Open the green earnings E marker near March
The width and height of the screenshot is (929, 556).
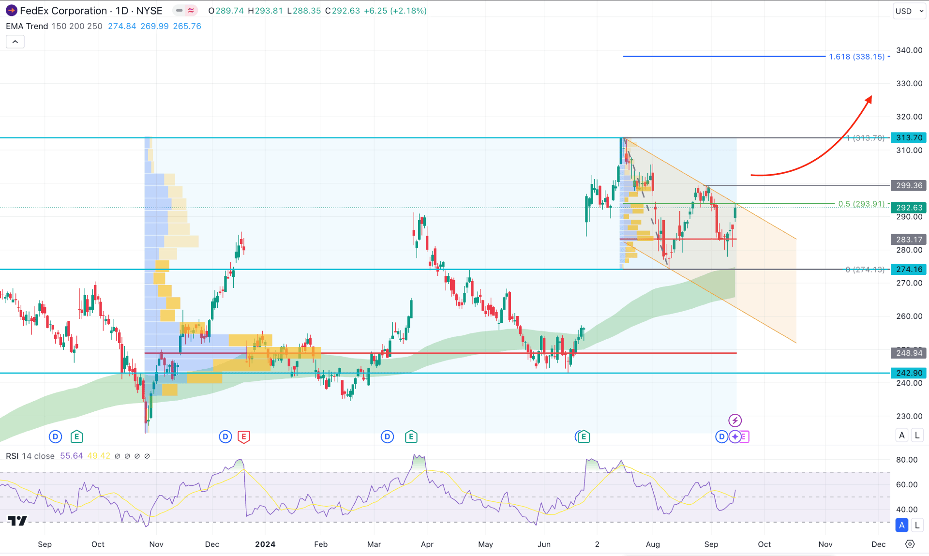411,436
